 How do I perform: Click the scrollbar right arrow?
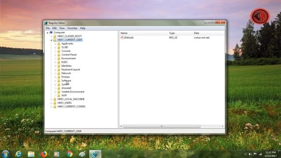coord(223,126)
